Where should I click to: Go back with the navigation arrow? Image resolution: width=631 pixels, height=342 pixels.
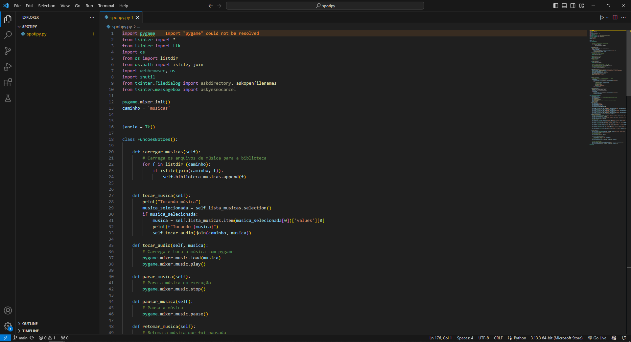(211, 6)
